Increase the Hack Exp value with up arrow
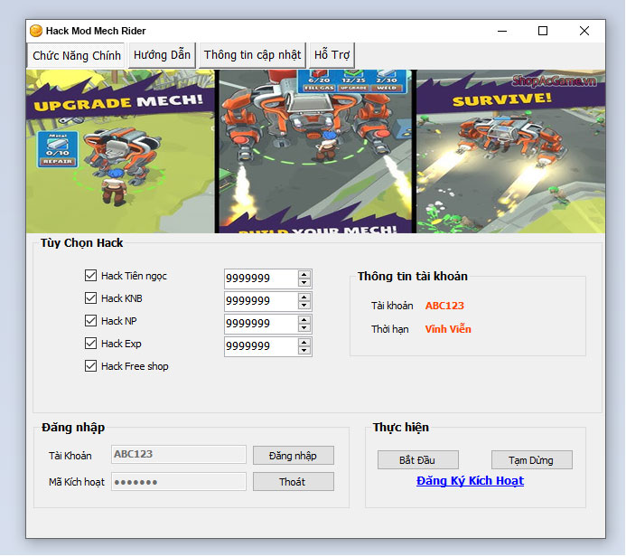Viewport: 626px width, 557px height. 304,343
